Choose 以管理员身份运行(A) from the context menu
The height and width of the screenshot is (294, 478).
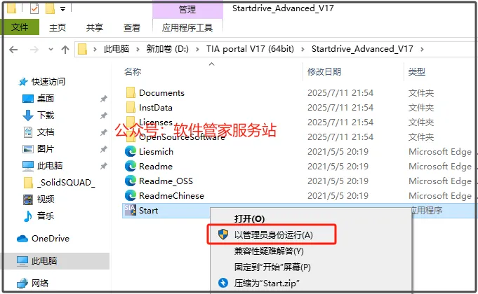[272, 234]
